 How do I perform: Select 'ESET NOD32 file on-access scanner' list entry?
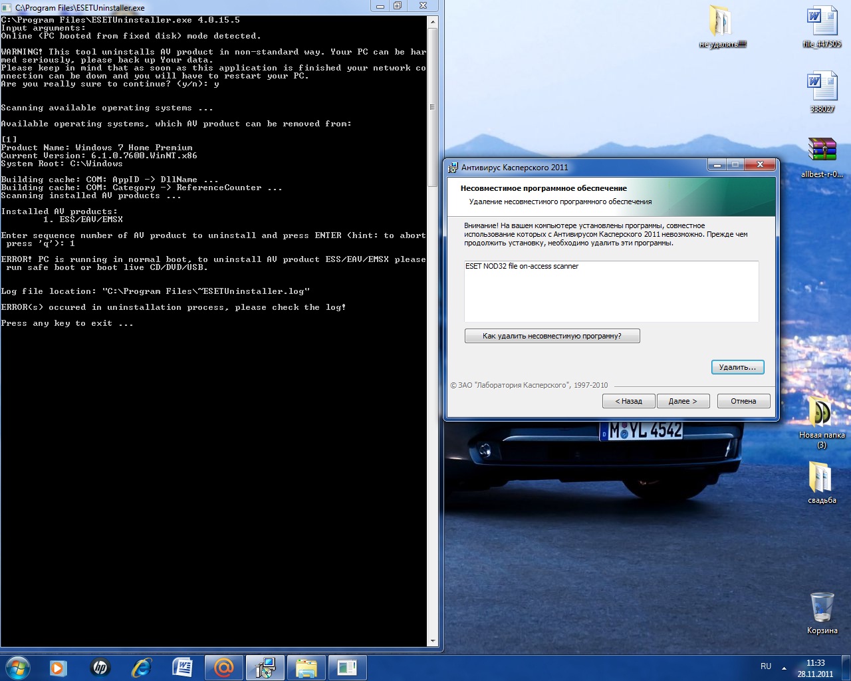coord(522,266)
